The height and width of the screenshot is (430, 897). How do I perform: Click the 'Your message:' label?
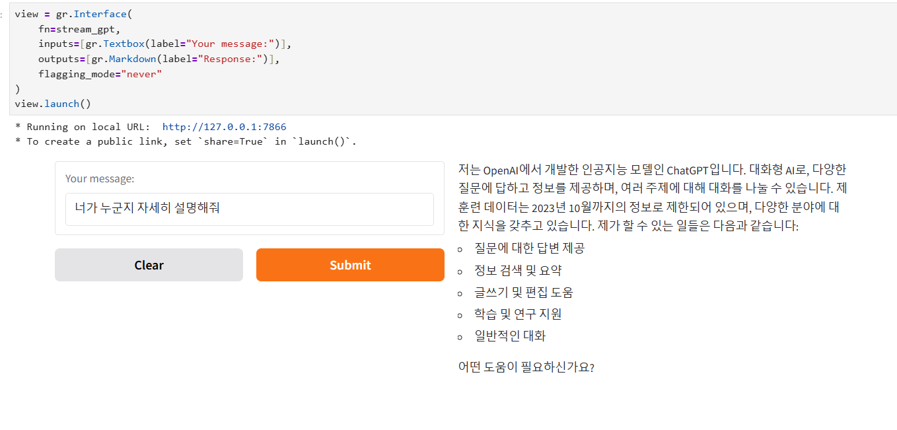[100, 178]
